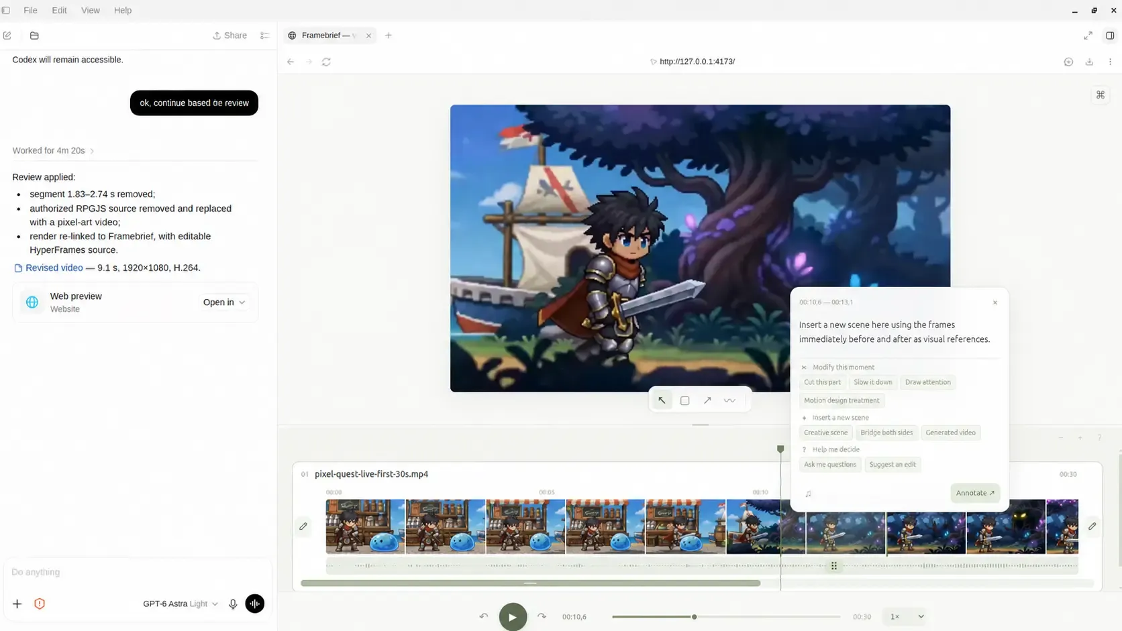The image size is (1122, 631).
Task: Click the plus attach button
Action: 17,604
